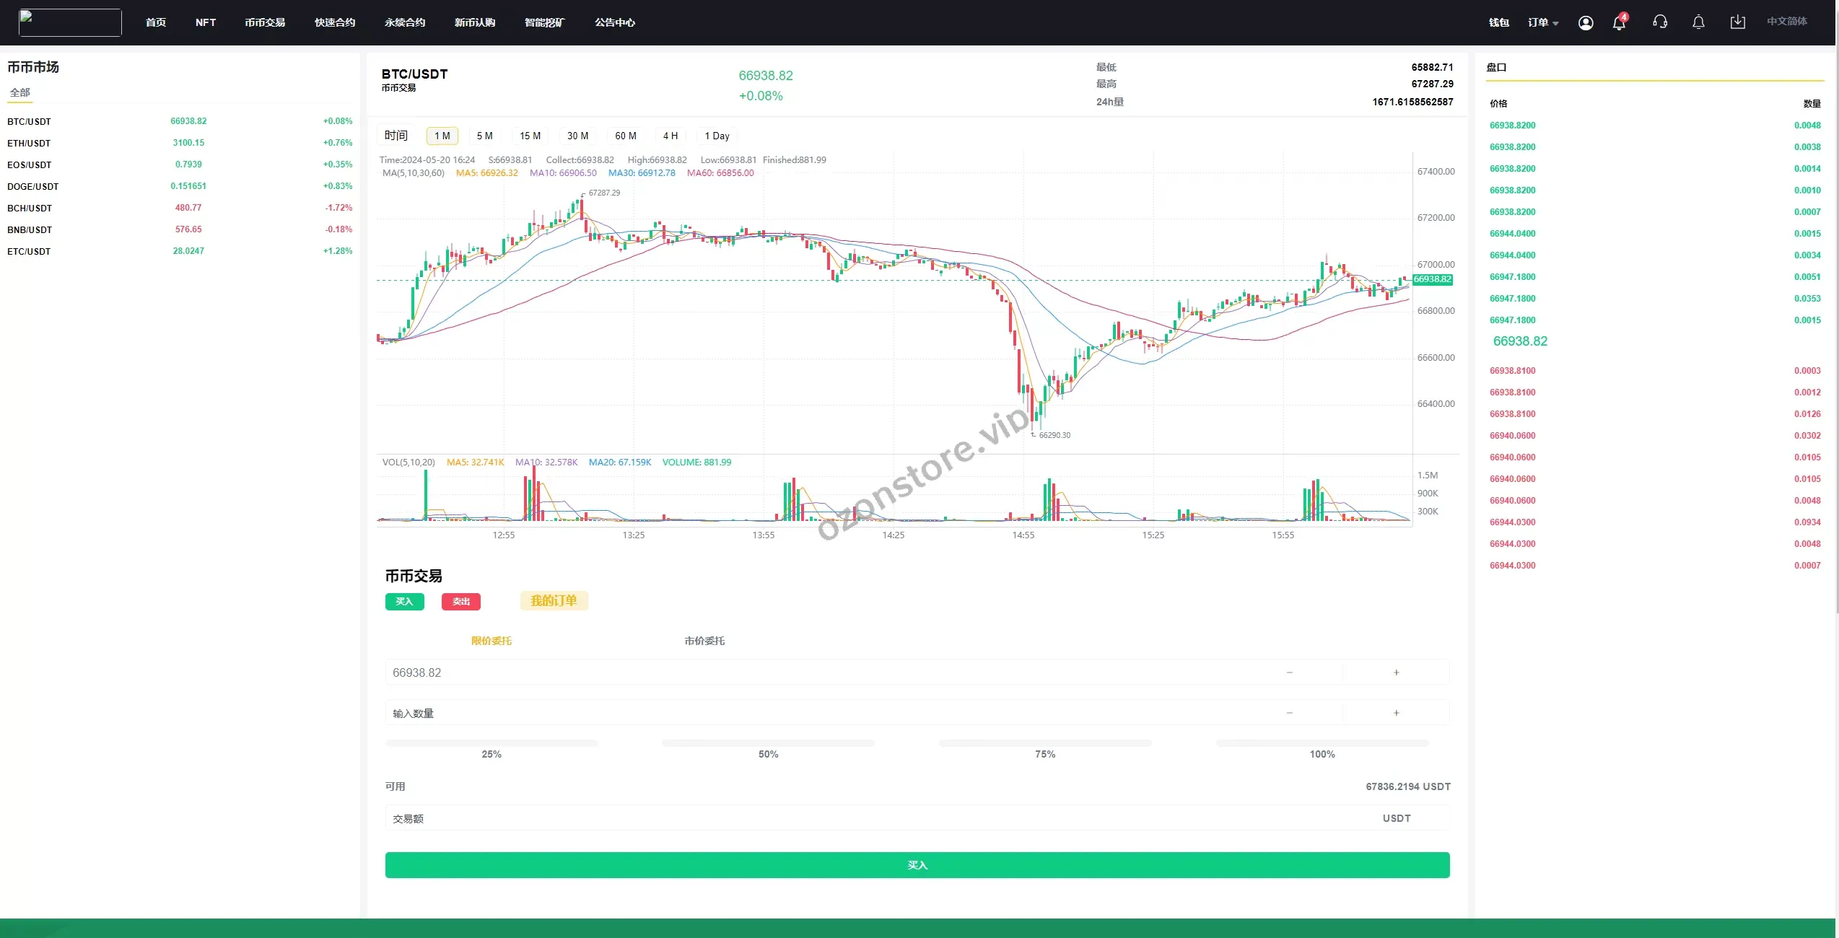This screenshot has width=1839, height=938.
Task: Expand the 订单 orders dropdown
Action: pyautogui.click(x=1542, y=23)
